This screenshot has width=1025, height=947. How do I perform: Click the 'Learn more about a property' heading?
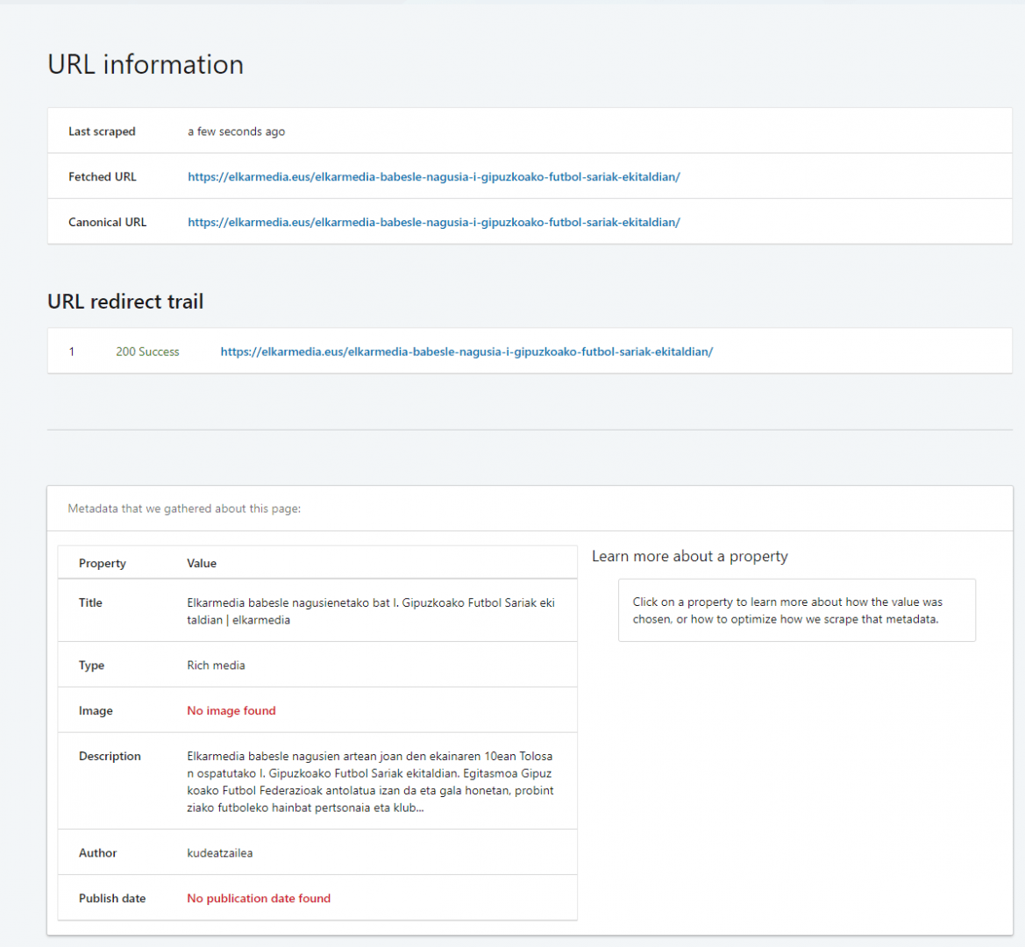[690, 556]
